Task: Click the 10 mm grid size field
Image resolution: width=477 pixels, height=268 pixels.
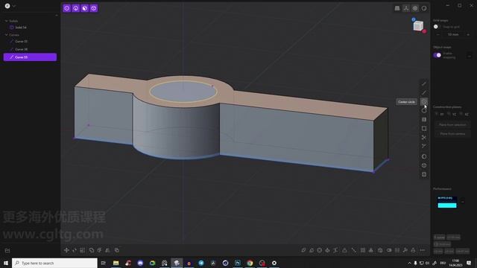Action: [453, 35]
